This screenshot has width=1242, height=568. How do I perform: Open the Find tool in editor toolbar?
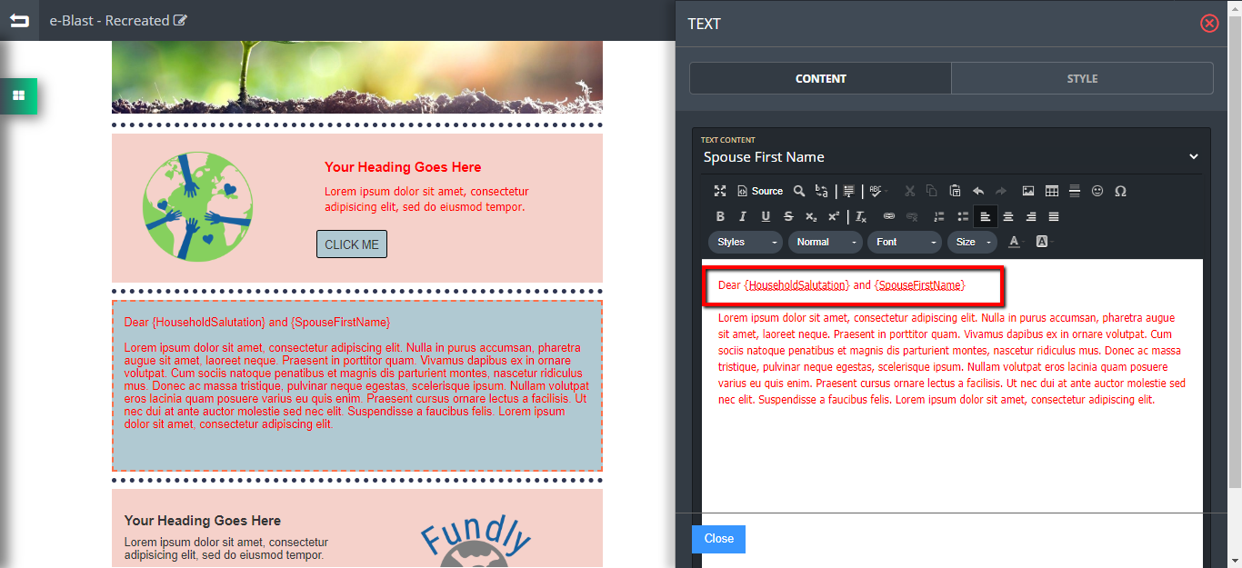tap(799, 191)
